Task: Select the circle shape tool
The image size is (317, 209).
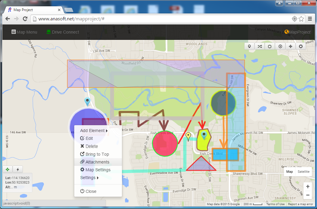Action: tap(280, 46)
